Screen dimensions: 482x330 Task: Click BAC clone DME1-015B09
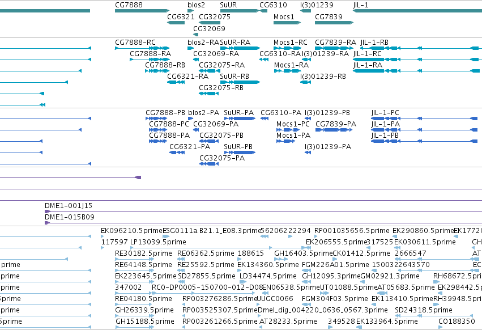(70, 217)
